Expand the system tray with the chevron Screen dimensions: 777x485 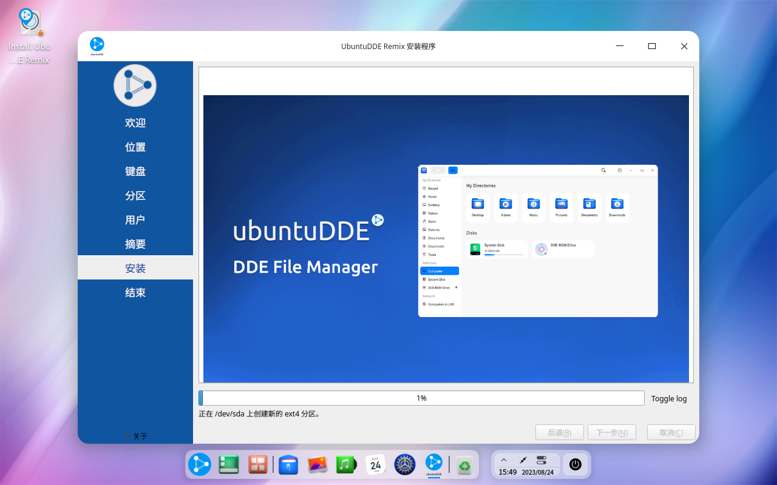[x=503, y=459]
